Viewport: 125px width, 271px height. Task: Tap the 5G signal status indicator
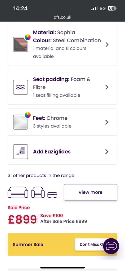pos(102,8)
